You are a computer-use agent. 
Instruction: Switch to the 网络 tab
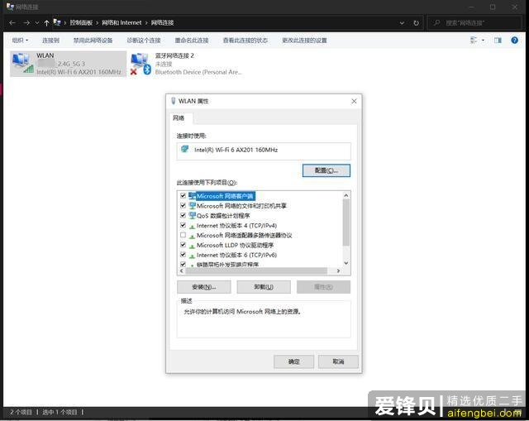point(179,117)
